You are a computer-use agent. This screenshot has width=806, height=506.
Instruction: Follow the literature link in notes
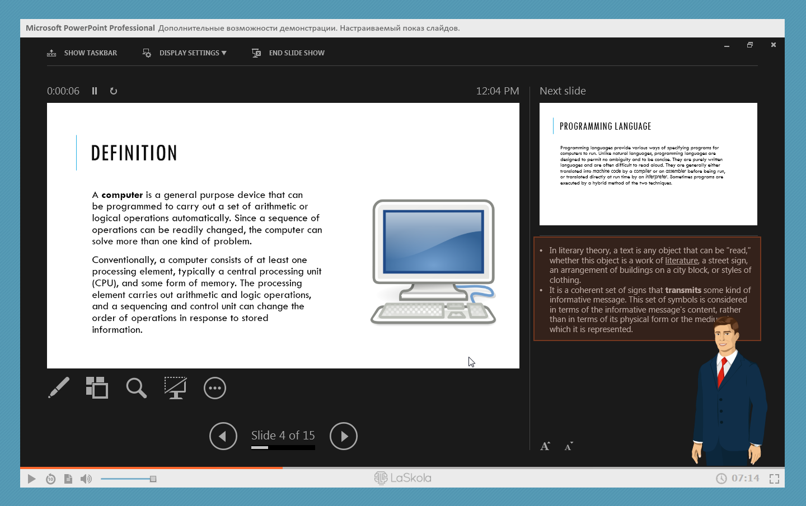pos(681,261)
